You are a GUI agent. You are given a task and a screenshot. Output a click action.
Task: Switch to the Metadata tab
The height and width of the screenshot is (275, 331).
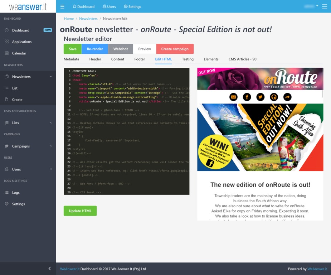[71, 59]
